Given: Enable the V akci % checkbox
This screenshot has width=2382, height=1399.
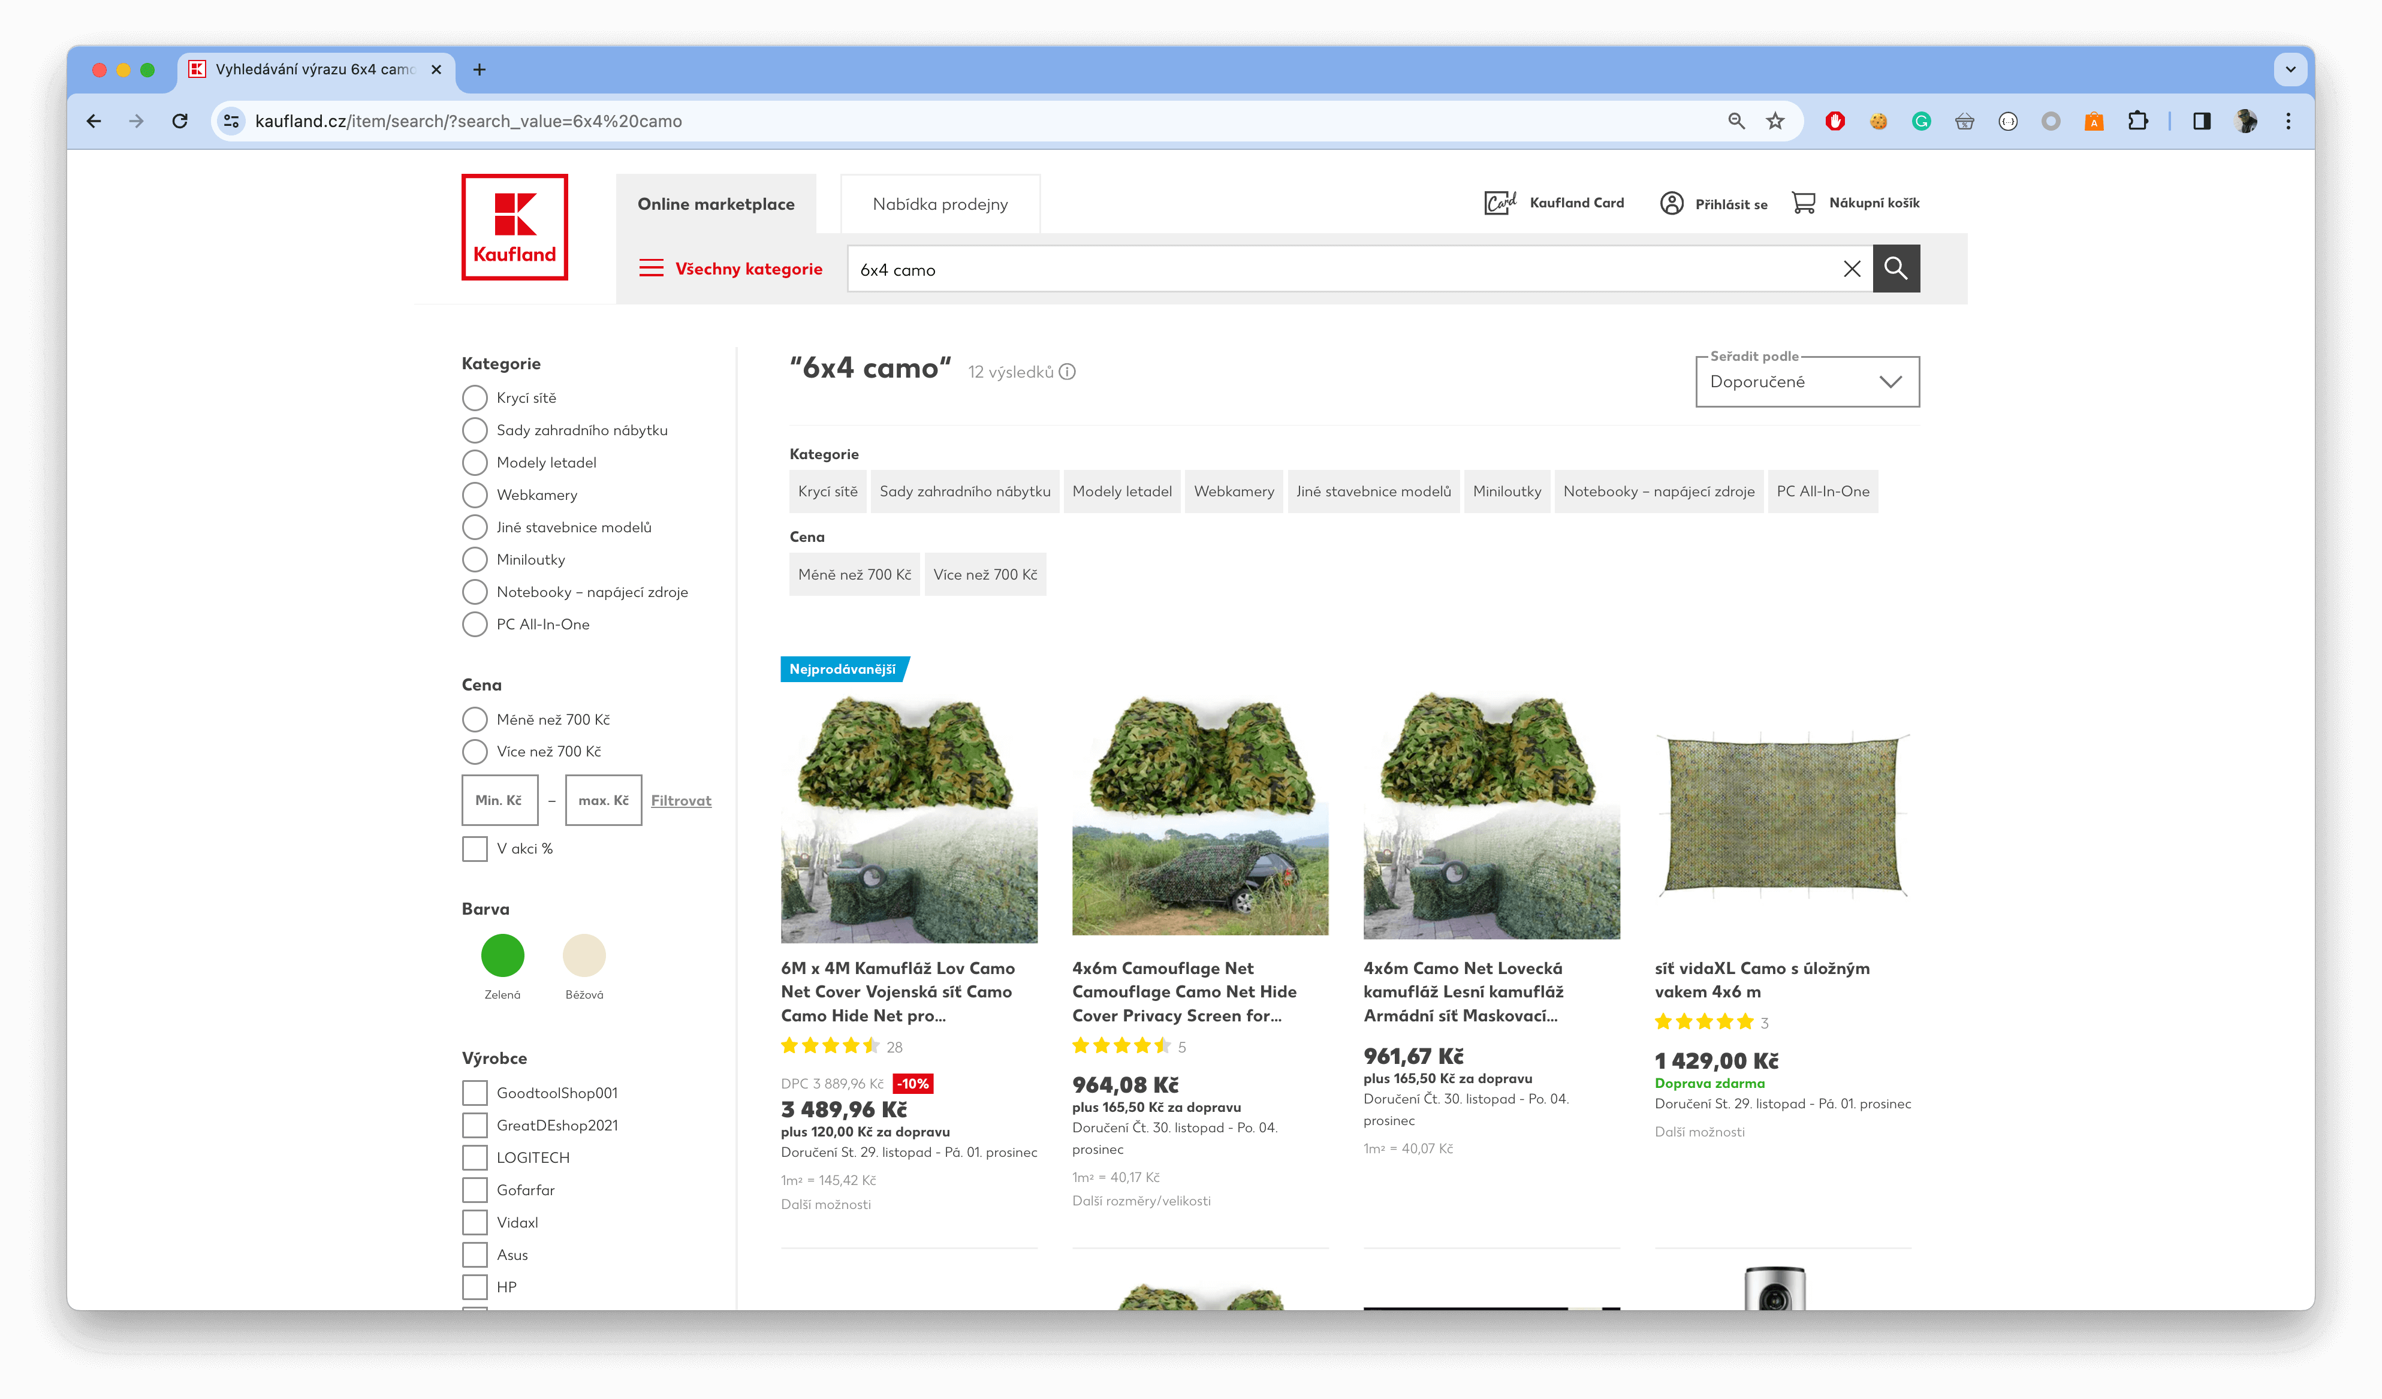Looking at the screenshot, I should point(475,849).
